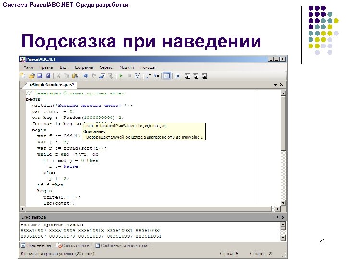The height and width of the screenshot is (259, 346).
Task: Click the Compile toolbar icon
Action: (137, 76)
